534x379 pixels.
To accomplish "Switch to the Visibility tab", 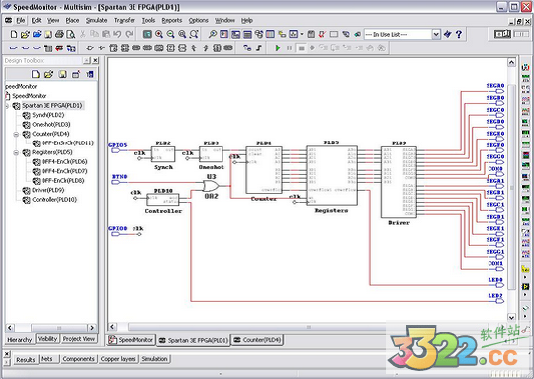I will click(x=47, y=339).
